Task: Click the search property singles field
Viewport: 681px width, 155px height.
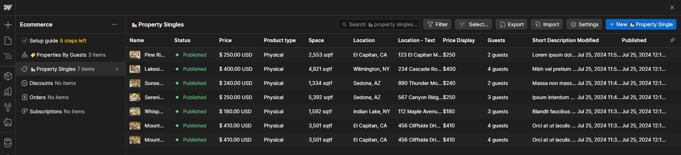Action: pyautogui.click(x=378, y=24)
